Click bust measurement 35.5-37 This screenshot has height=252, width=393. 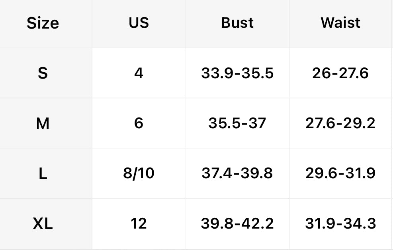coord(237,123)
